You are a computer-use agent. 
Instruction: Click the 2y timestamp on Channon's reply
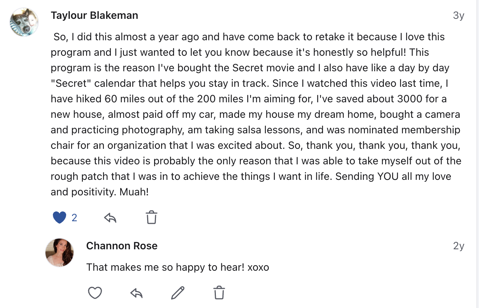click(459, 246)
